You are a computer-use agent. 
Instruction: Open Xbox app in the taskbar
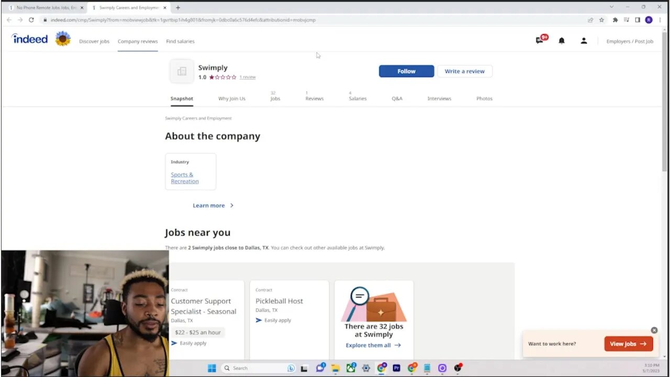(351, 368)
